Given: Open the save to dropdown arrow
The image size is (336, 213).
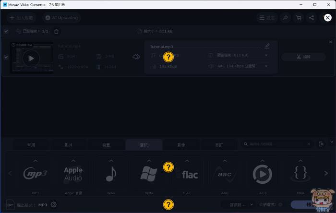Looking at the screenshot, I should point(252,205).
